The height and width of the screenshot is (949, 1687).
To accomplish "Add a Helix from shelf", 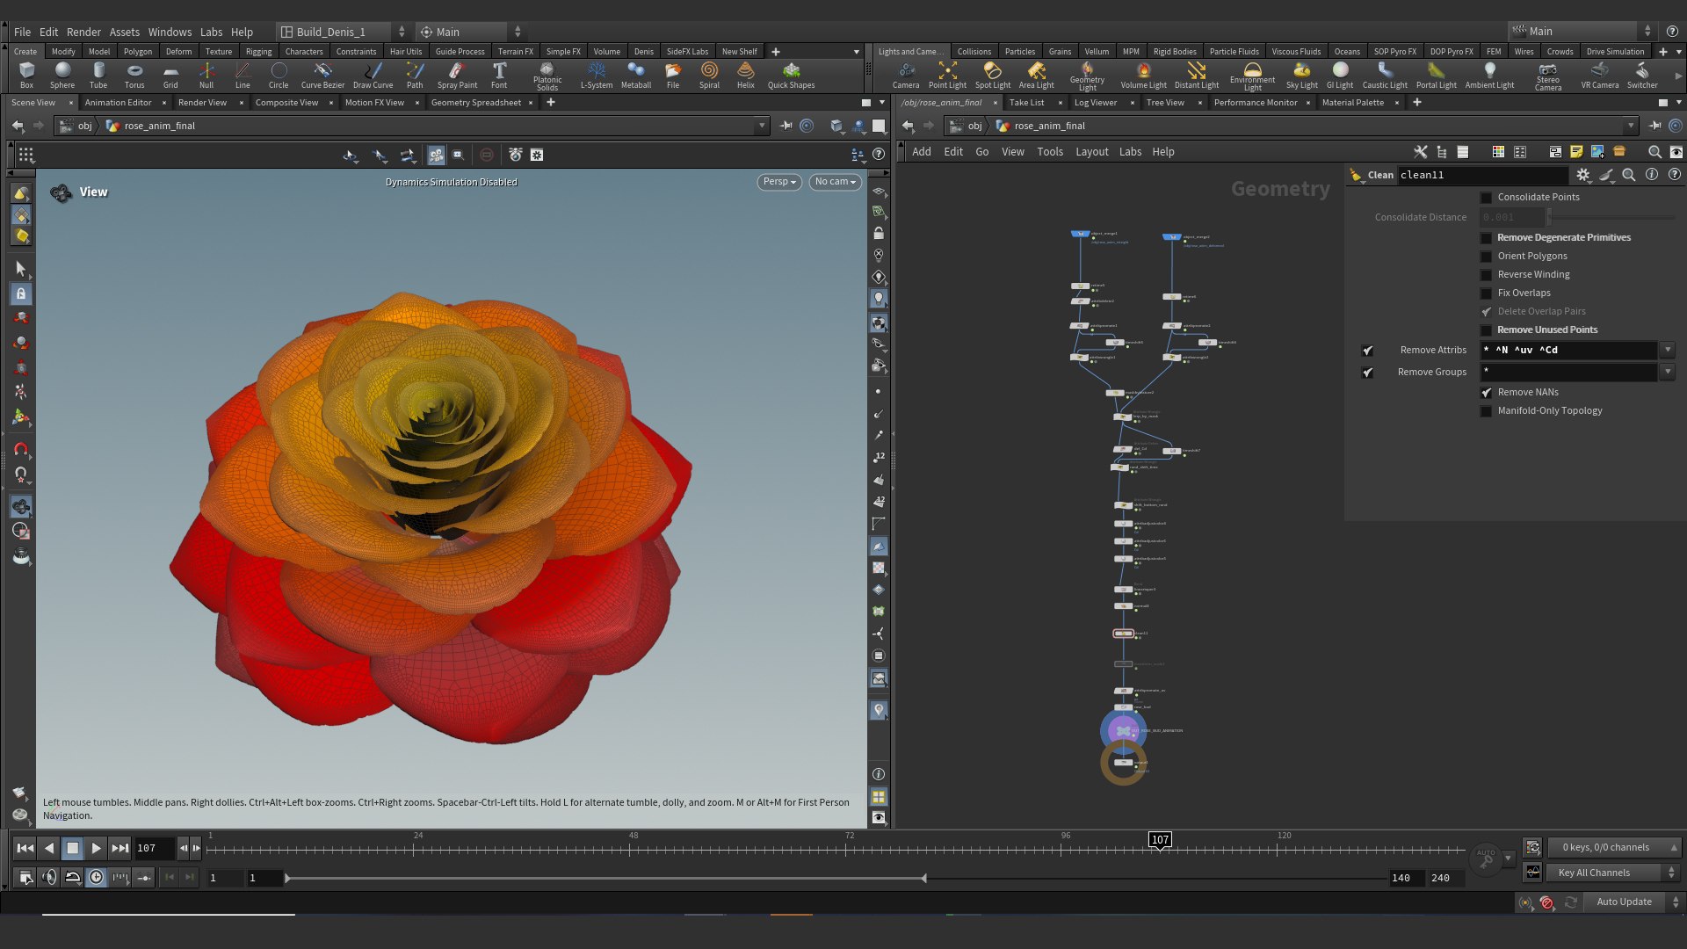I will [746, 75].
